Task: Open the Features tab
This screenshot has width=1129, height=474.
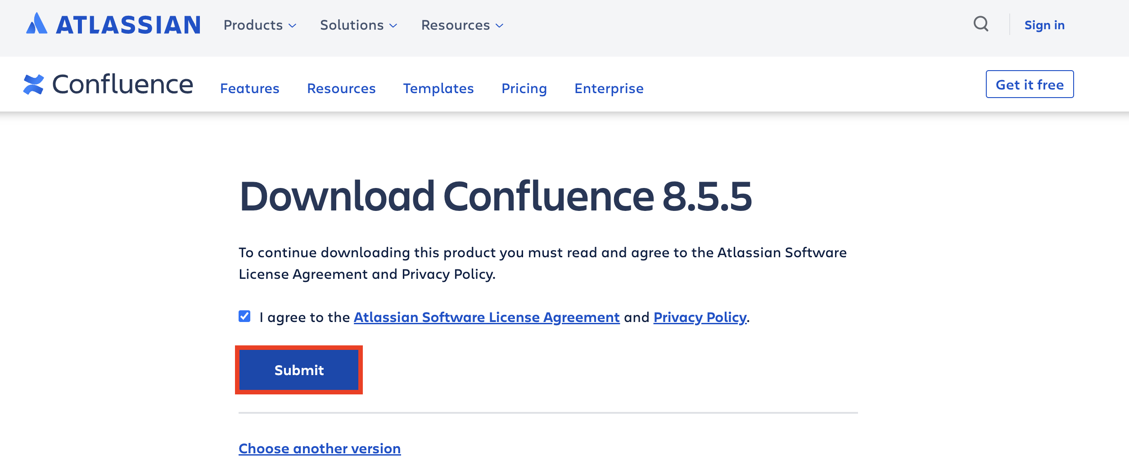Action: tap(250, 88)
